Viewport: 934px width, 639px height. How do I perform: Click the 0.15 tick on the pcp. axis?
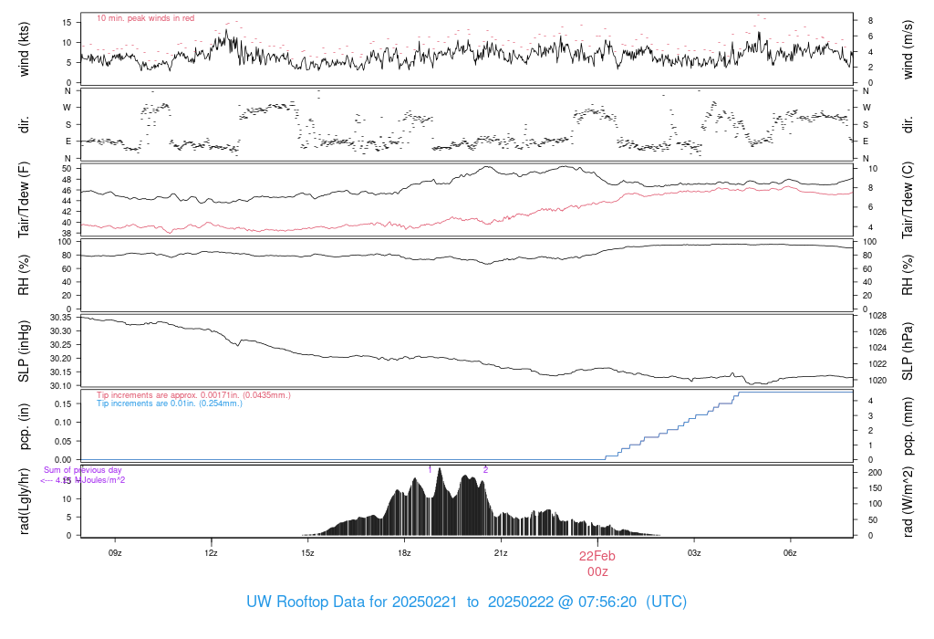[x=63, y=404]
